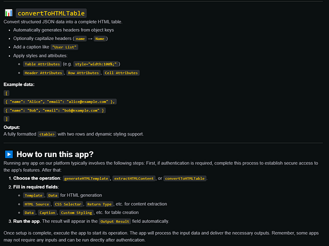The width and height of the screenshot is (329, 246).
Task: Click the <table> code tag under Output
Action: (46, 134)
